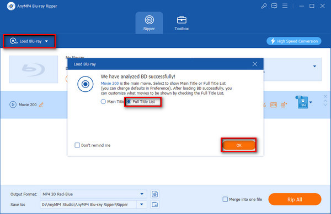Enable Merge into one file
Viewport: 331px width, 214px height.
(x=225, y=199)
